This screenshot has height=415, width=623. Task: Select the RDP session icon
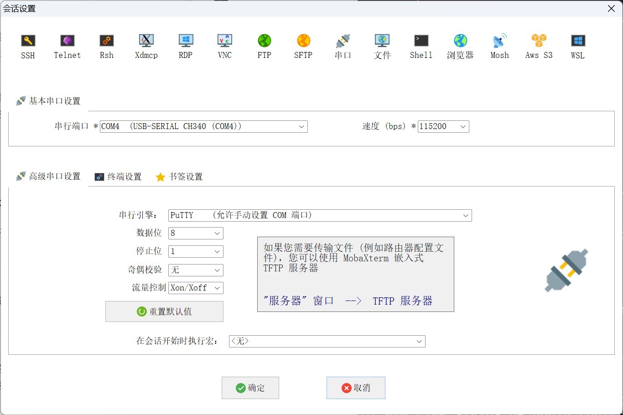click(186, 47)
